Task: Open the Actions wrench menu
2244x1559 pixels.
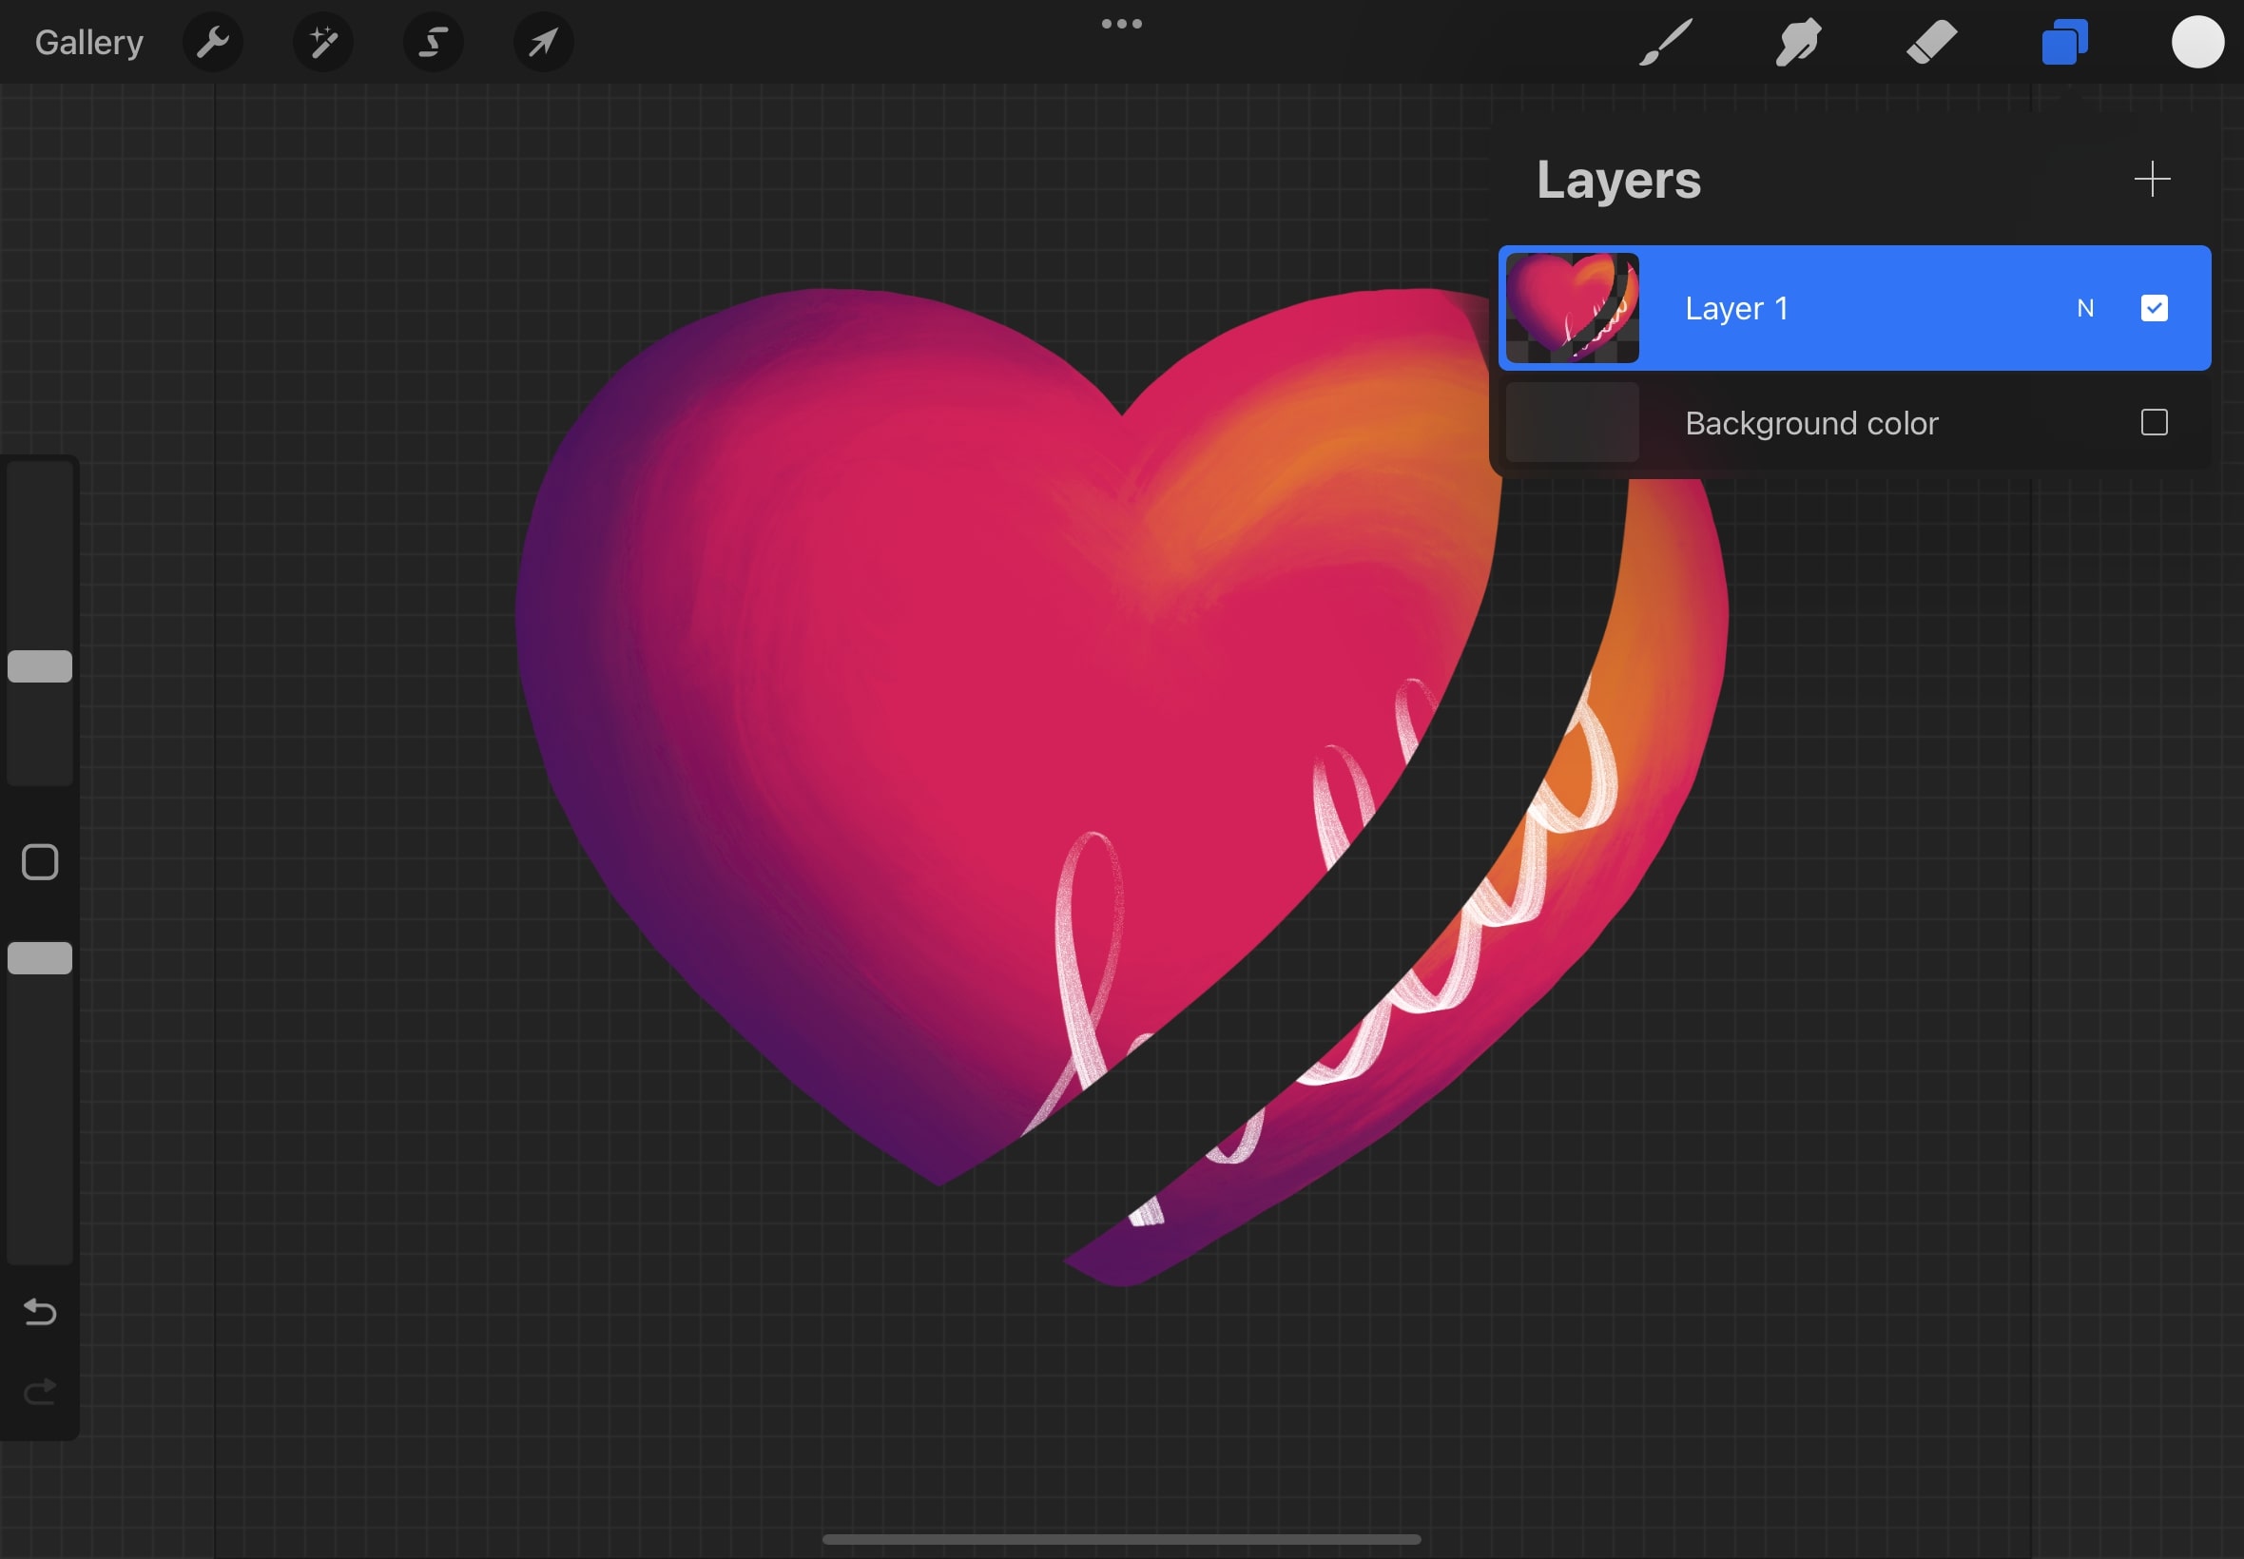Action: [x=212, y=42]
